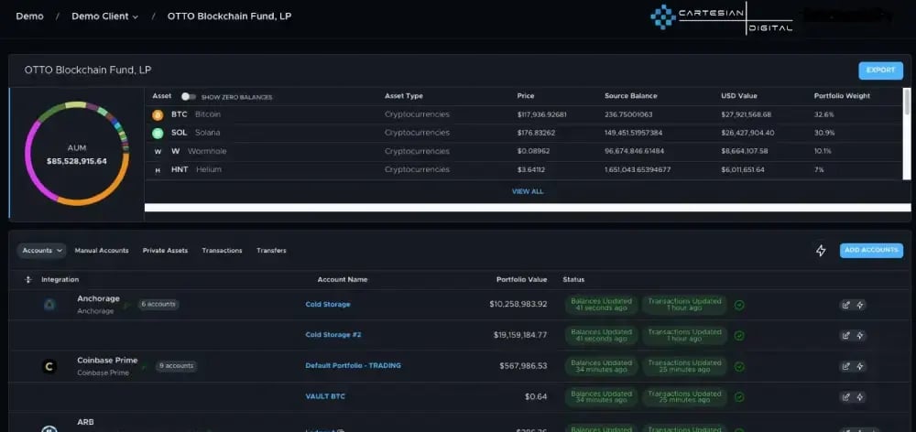The image size is (916, 432).
Task: Click the Anchorage integration logo
Action: click(x=49, y=304)
